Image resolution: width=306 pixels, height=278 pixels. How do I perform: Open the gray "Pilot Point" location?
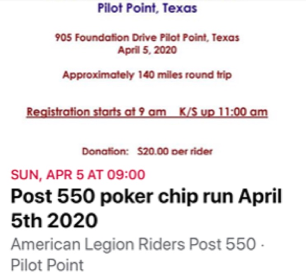tap(47, 265)
